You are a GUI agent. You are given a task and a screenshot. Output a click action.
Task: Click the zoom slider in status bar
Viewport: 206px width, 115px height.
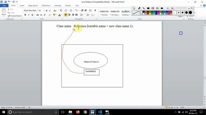point(195,107)
